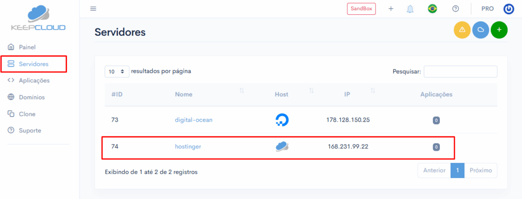This screenshot has height=199, width=522.
Task: Select page 1 in pagination
Action: point(457,170)
